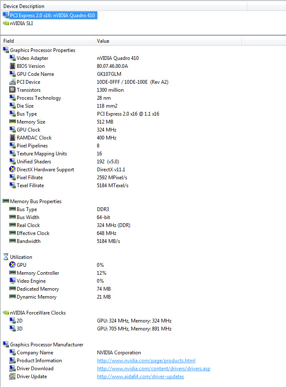Viewport: 286px width, 387px height.
Task: Click the Memory Bus Properties group icon
Action: tap(6, 201)
